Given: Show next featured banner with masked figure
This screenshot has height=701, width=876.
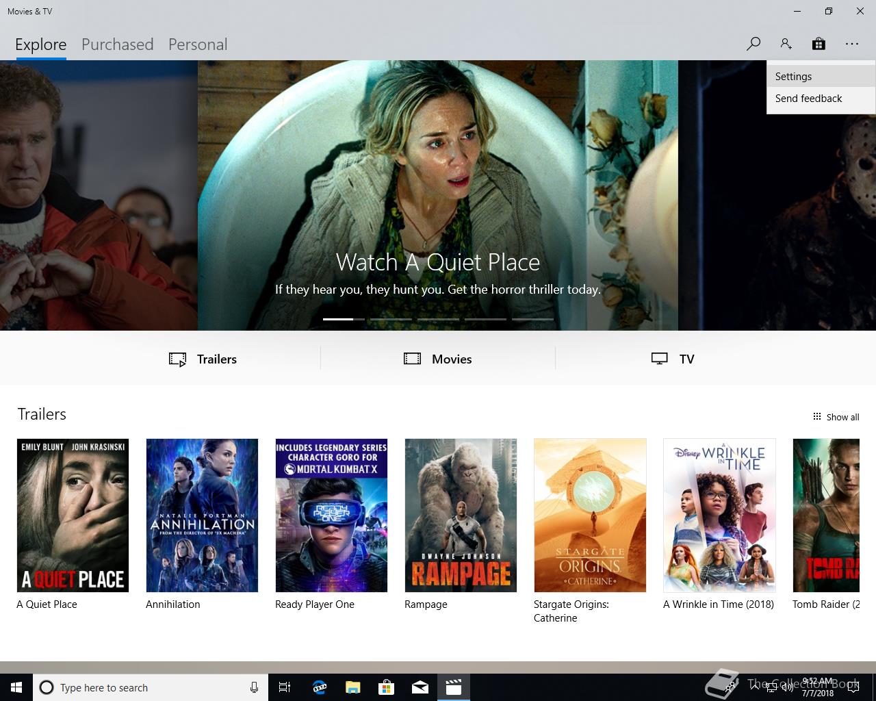Looking at the screenshot, I should point(777,195).
